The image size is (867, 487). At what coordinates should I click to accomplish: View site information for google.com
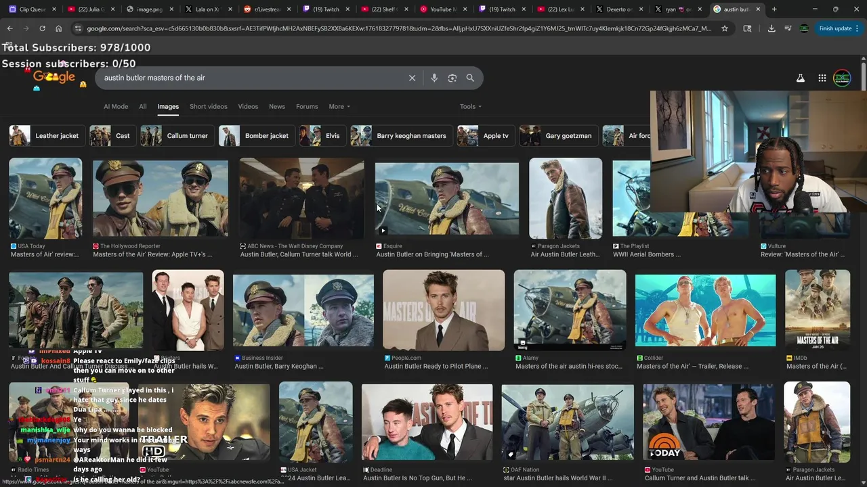[x=79, y=28]
